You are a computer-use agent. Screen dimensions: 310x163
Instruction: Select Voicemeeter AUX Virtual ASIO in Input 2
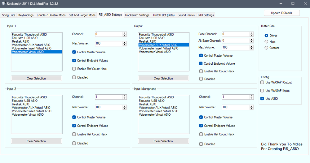click(37, 108)
